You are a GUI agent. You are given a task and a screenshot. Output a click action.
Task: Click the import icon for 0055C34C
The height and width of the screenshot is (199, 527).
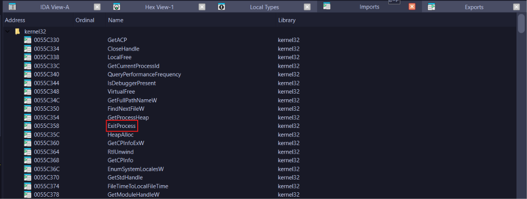pyautogui.click(x=28, y=100)
